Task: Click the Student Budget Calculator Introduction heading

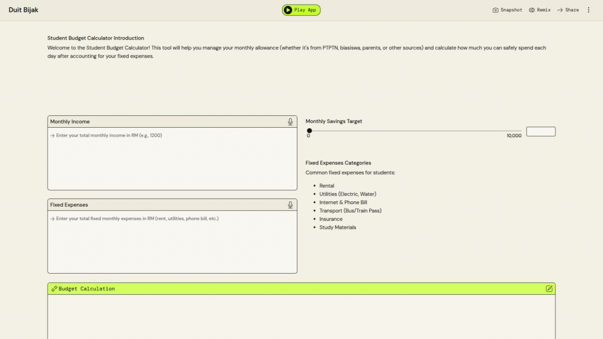Action: pos(95,38)
